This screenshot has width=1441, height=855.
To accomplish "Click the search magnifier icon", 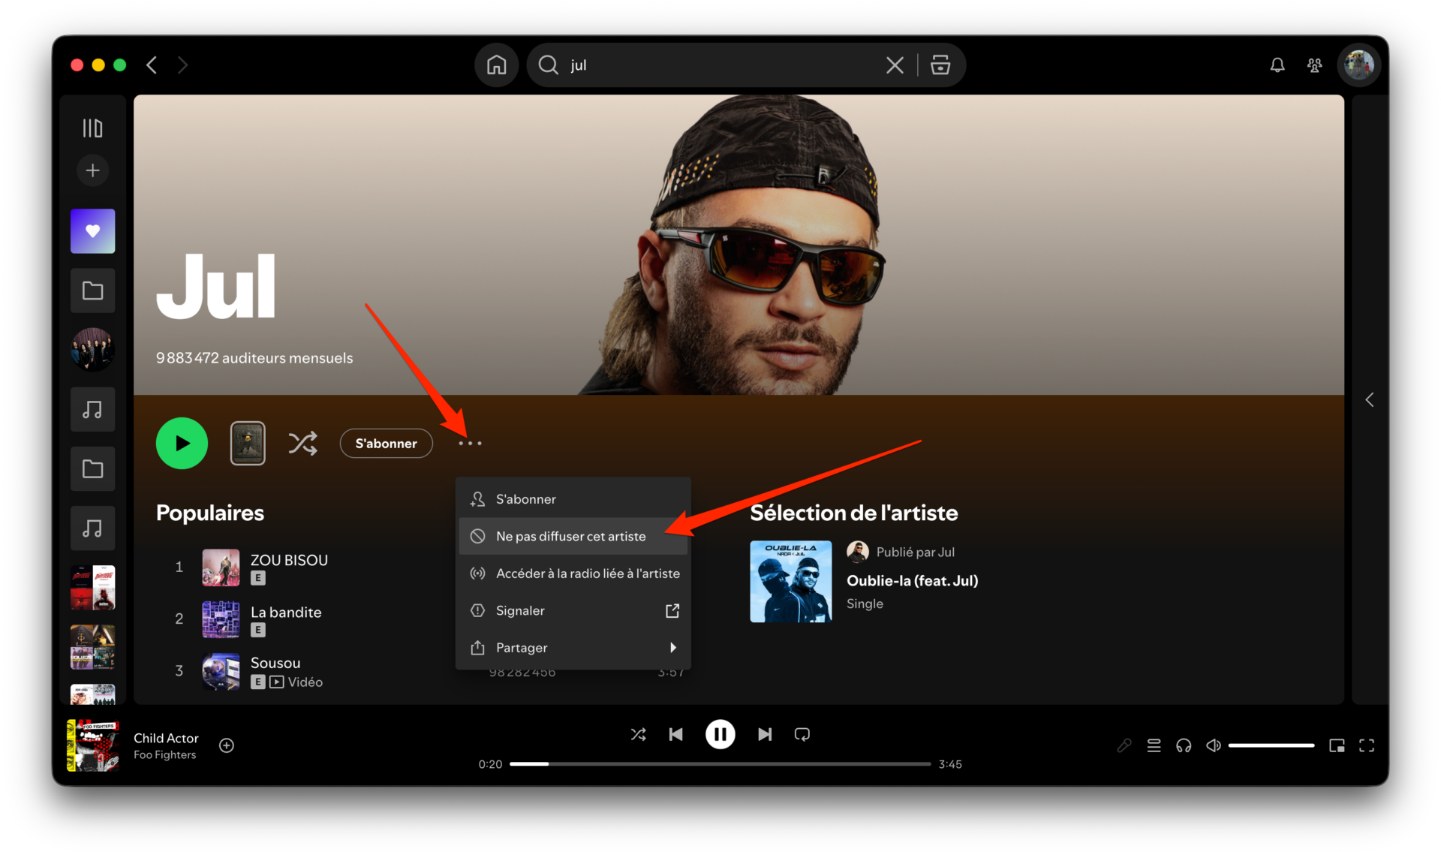I will point(549,65).
